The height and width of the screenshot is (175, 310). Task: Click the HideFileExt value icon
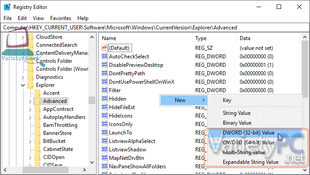pyautogui.click(x=105, y=107)
